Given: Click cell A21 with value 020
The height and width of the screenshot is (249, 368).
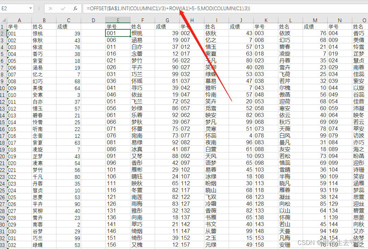Looking at the screenshot, I should pyautogui.click(x=19, y=163).
